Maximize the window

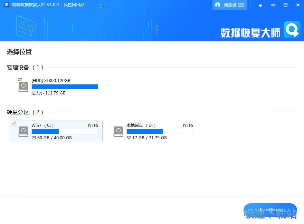(x=285, y=5)
